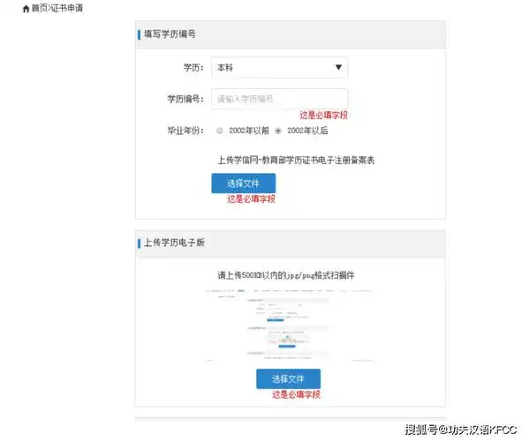Click the 证书申请 breadcrumb item

[x=67, y=8]
